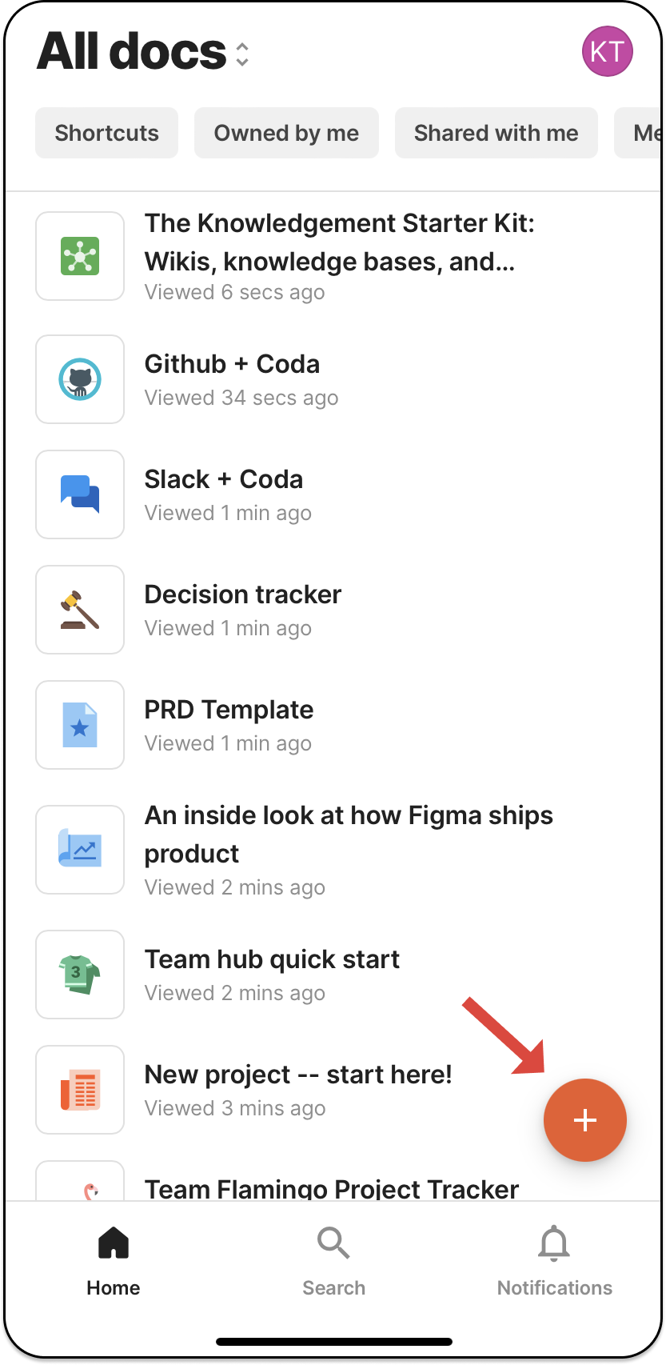The width and height of the screenshot is (666, 1365).
Task: Toggle the Shortcuts filter chip
Action: pyautogui.click(x=106, y=133)
